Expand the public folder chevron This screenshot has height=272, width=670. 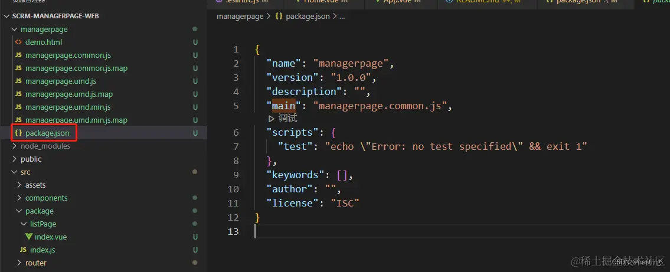tap(14, 159)
